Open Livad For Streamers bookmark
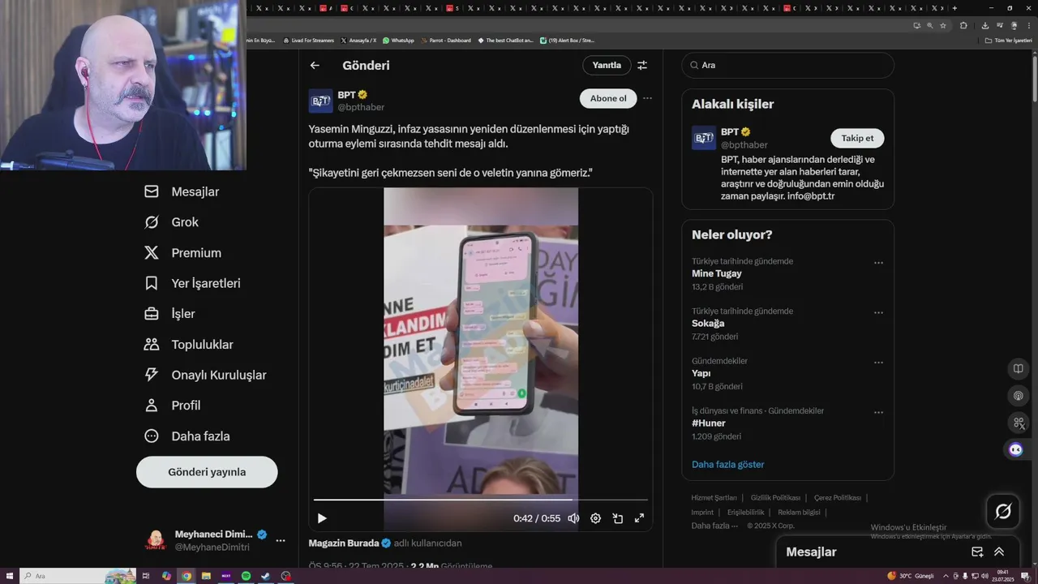 pyautogui.click(x=308, y=41)
